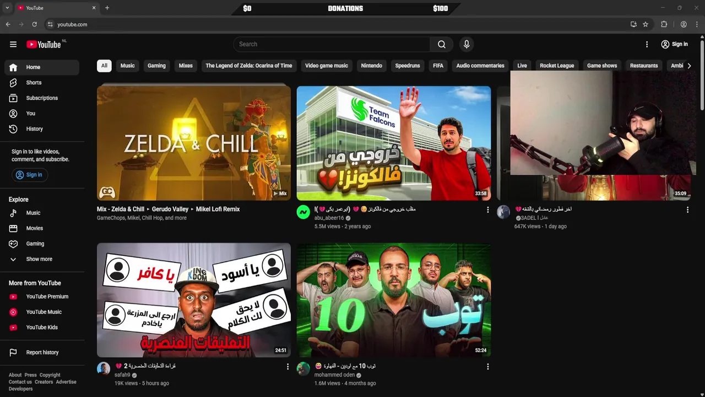
Task: Open more options for abu_abeer16 video
Action: click(487, 210)
